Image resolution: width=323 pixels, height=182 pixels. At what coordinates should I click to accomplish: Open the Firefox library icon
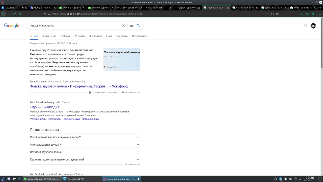click(302, 14)
